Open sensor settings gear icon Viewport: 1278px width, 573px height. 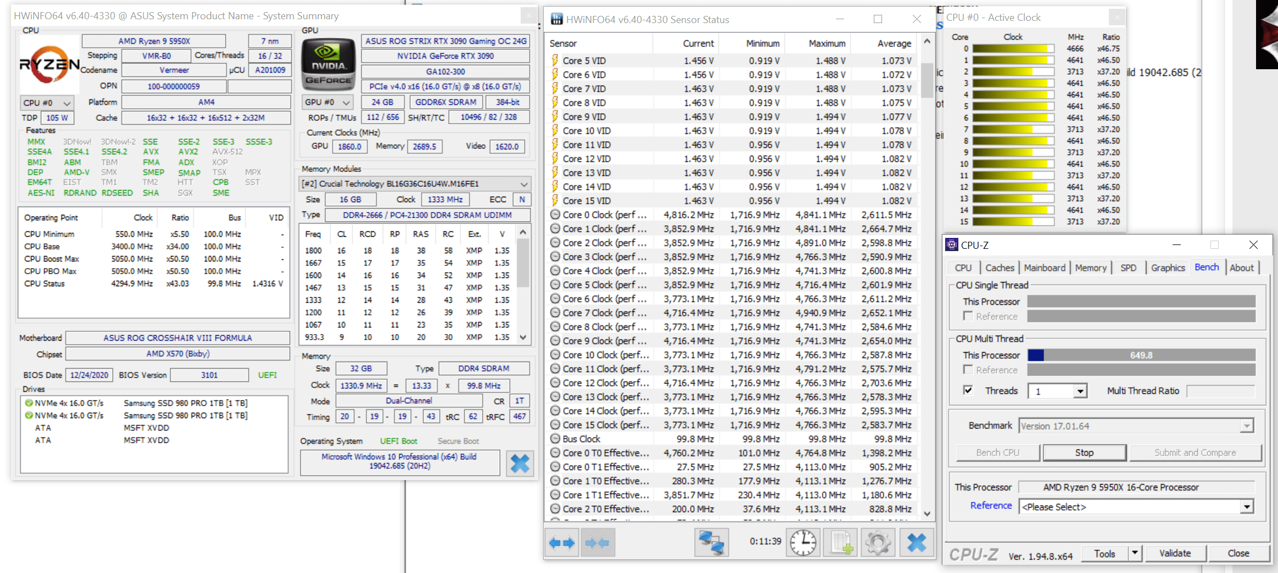tap(878, 543)
